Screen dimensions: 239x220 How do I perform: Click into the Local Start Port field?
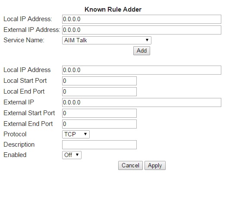pyautogui.click(x=99, y=81)
